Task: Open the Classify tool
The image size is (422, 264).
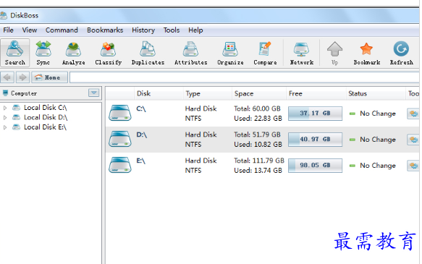Action: (108, 53)
